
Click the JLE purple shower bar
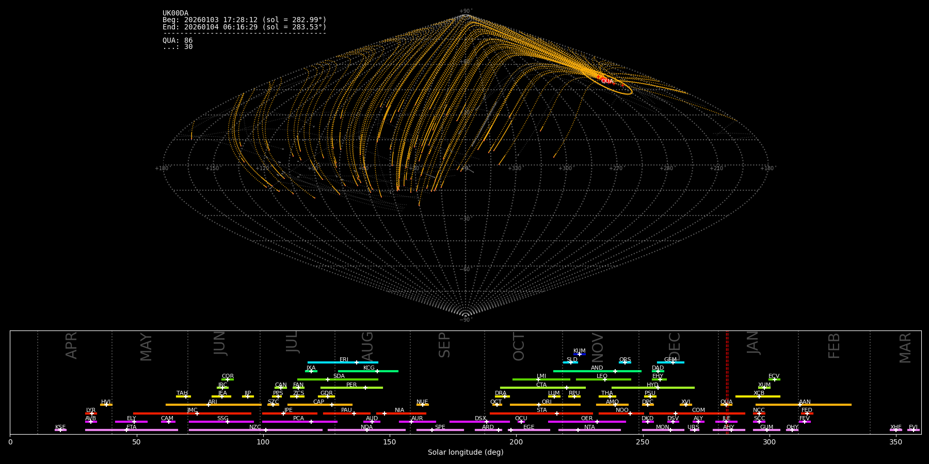pos(726,422)
